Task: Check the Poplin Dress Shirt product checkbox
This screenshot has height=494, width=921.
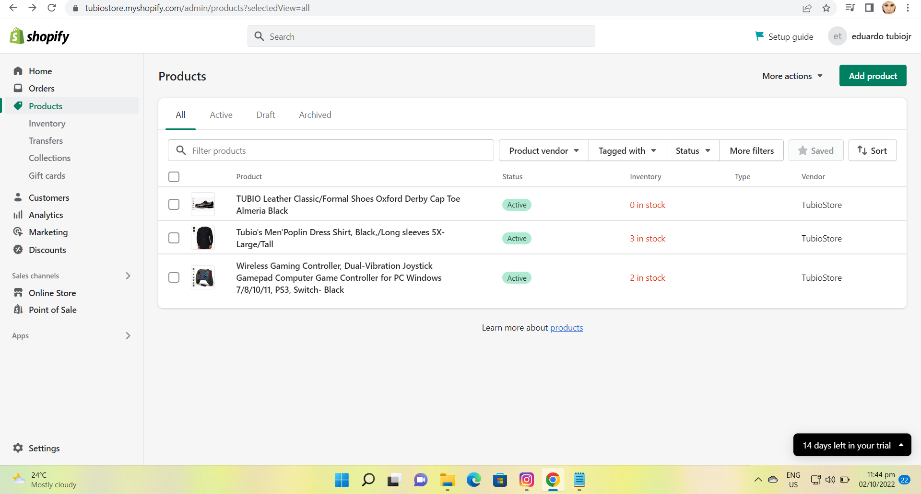Action: coord(174,238)
